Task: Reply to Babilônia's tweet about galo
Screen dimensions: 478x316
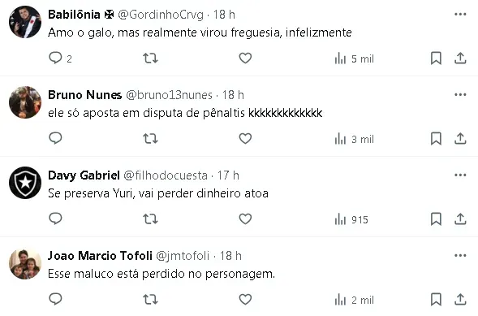Action: point(60,58)
